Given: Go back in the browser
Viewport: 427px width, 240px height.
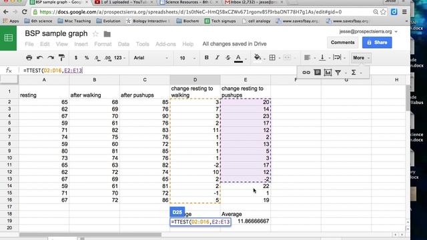Looking at the screenshot, I should pos(6,12).
